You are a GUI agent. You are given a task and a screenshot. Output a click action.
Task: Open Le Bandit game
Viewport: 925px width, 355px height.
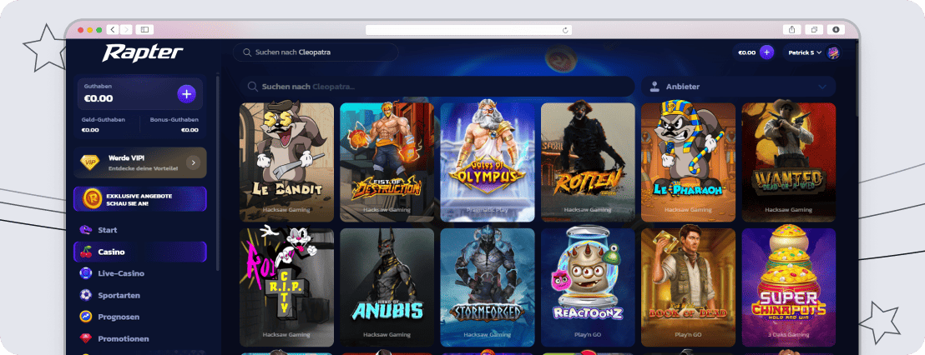pos(286,162)
